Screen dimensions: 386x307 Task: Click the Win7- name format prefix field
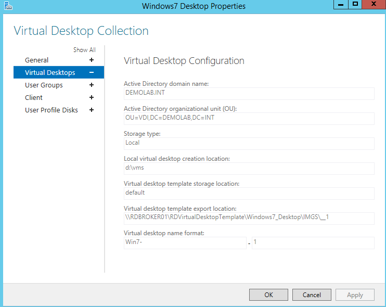185,243
